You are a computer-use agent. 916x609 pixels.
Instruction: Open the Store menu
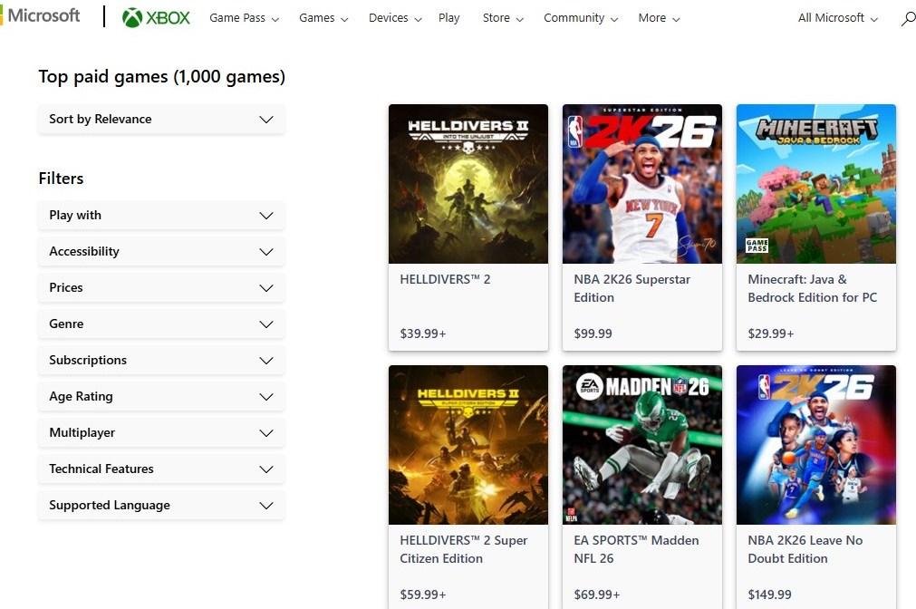[x=503, y=18]
